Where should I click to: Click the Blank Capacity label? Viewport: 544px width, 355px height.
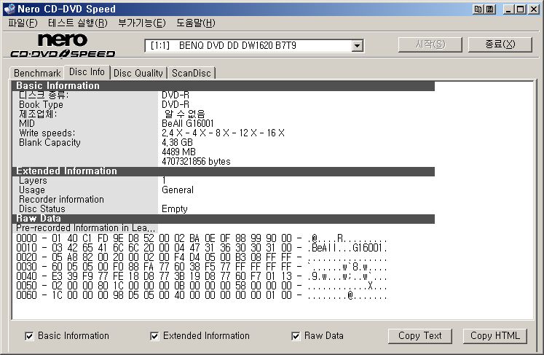(50, 142)
